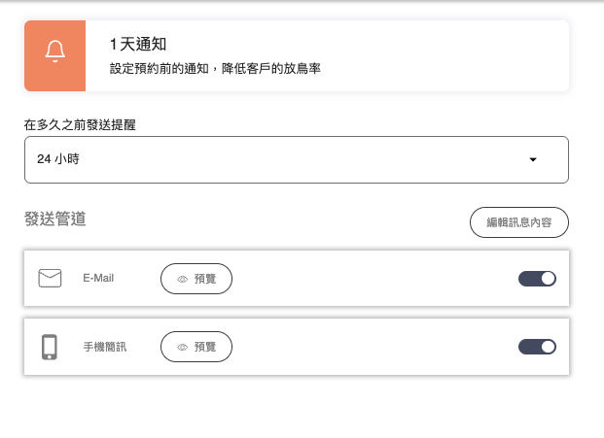Toggle the 手機簡訊 channel switch off
604x438 pixels.
[x=538, y=347]
